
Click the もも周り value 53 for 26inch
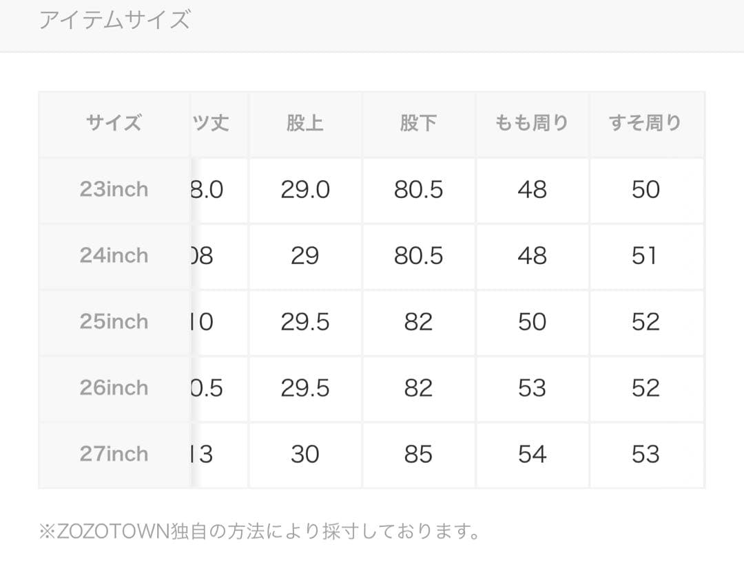click(532, 388)
